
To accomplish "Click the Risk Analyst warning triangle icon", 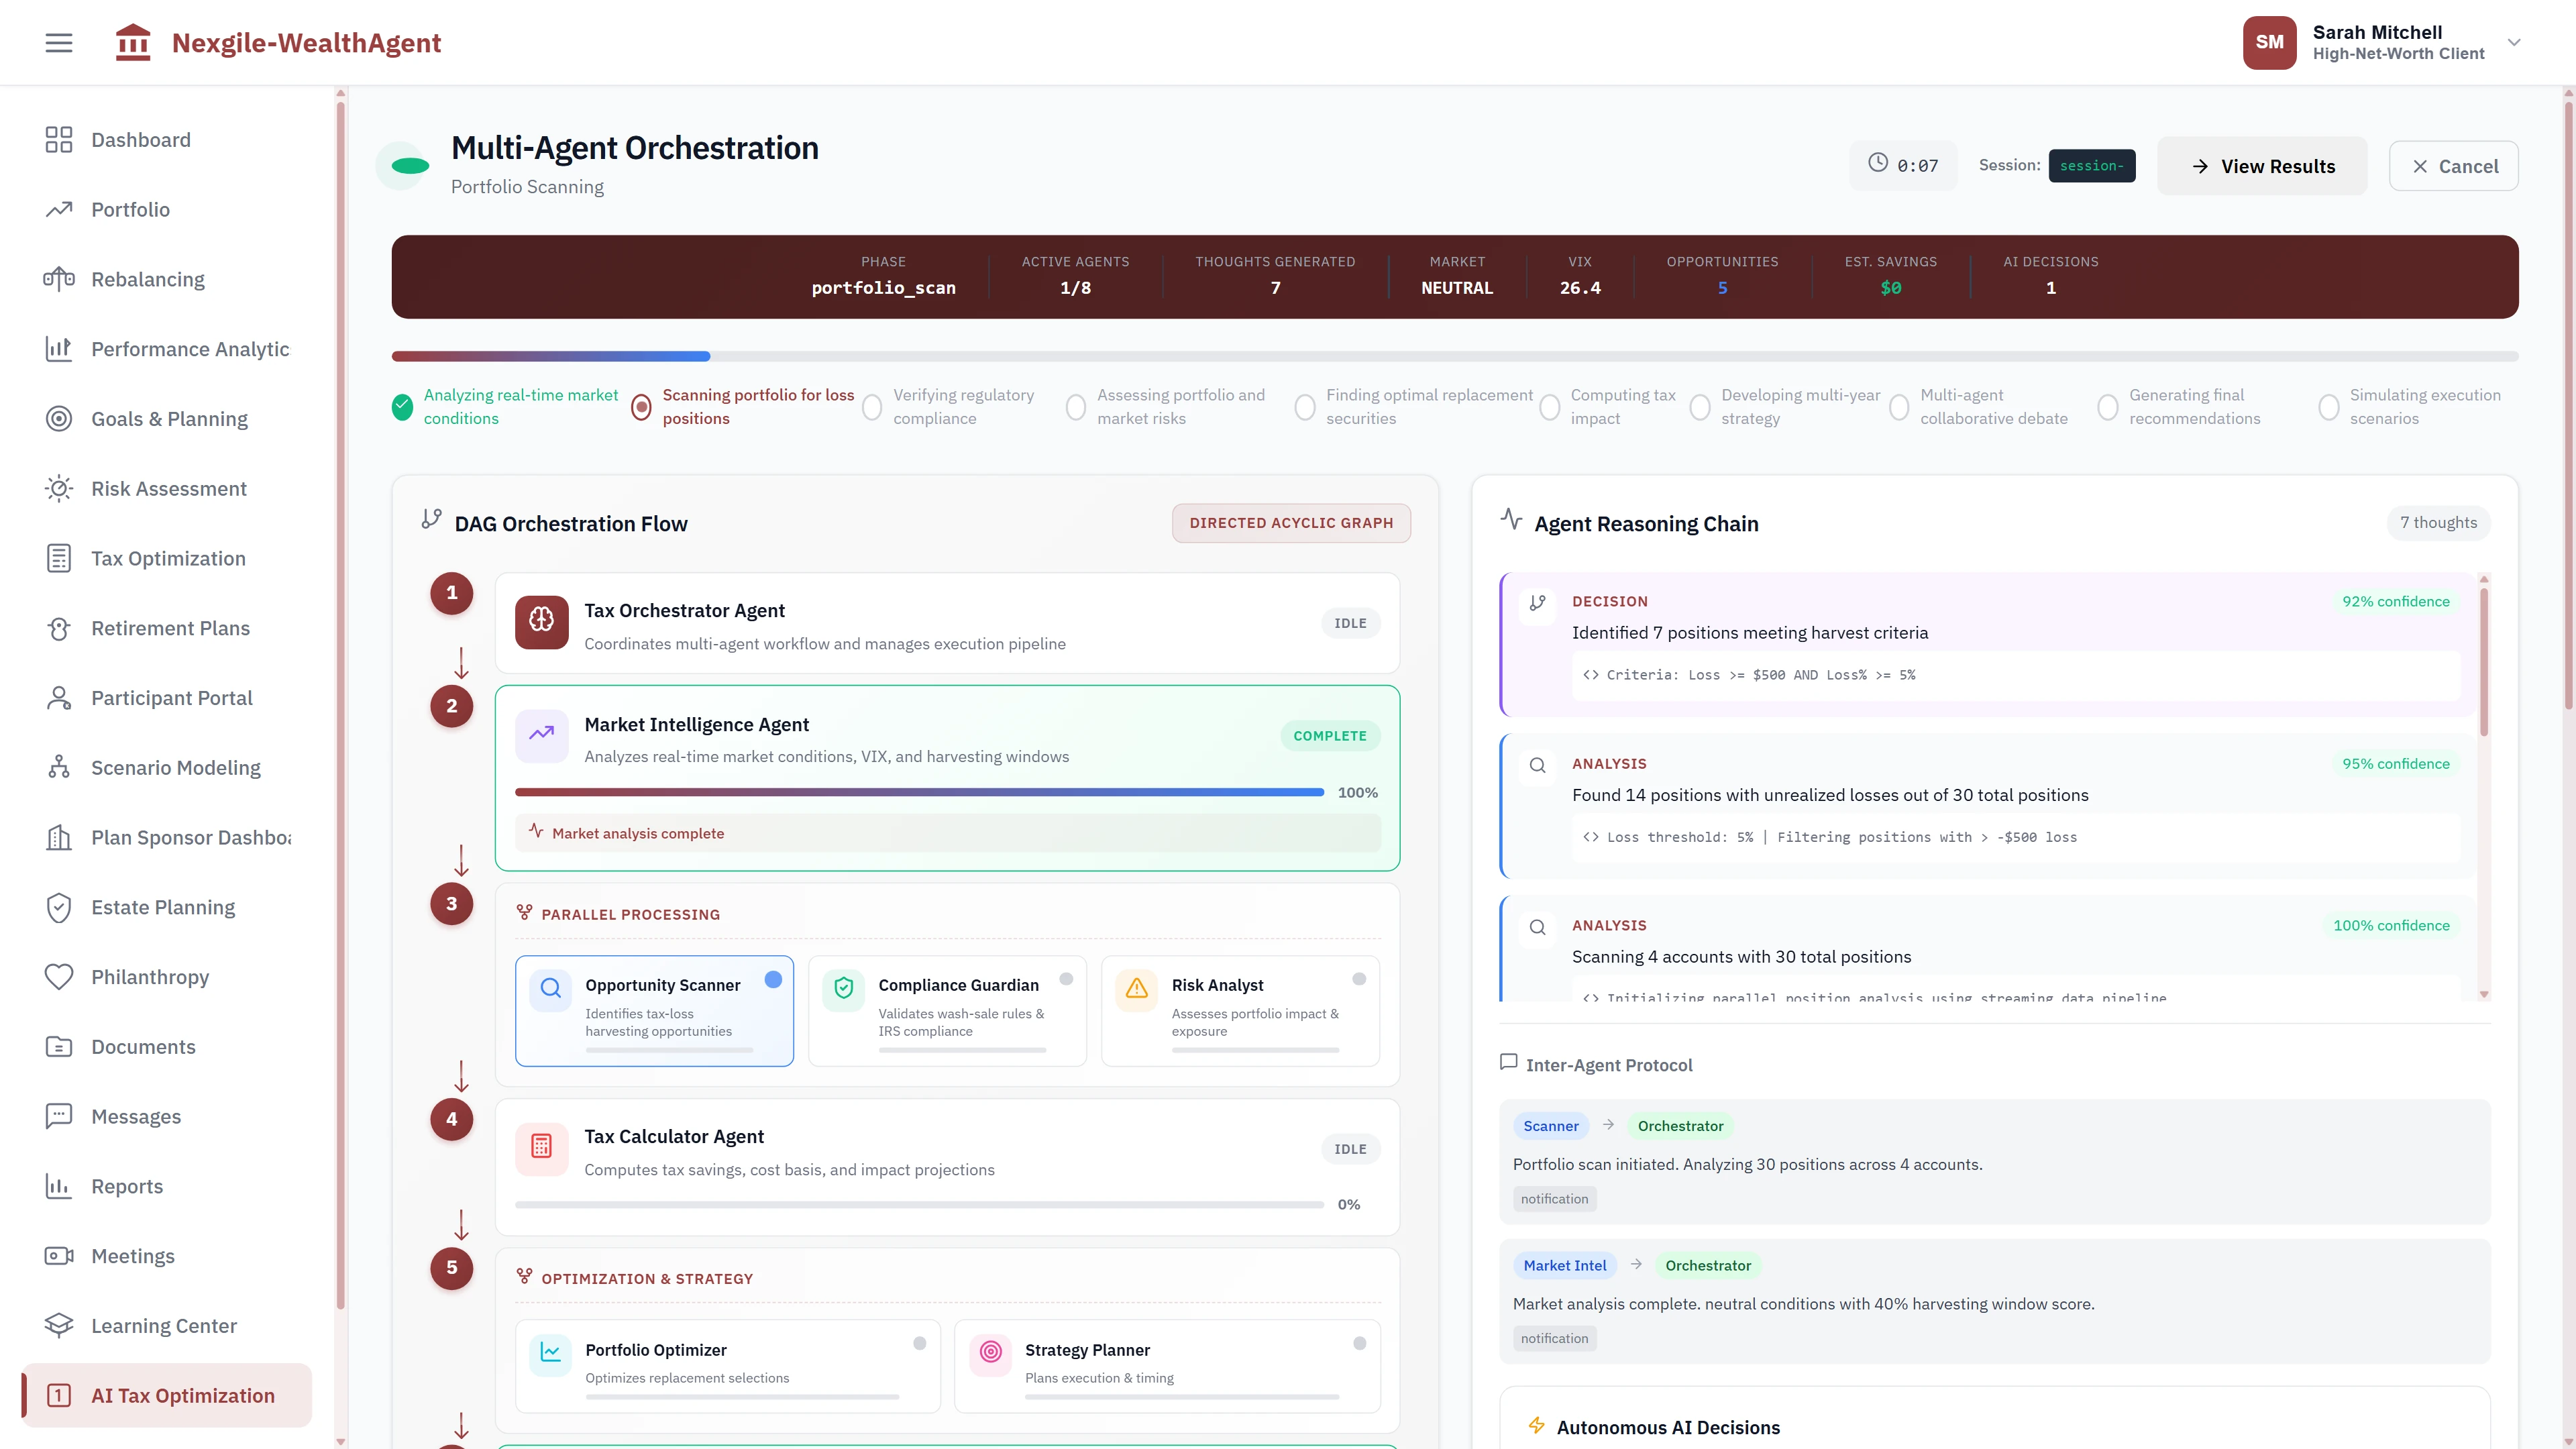I will coord(1136,988).
